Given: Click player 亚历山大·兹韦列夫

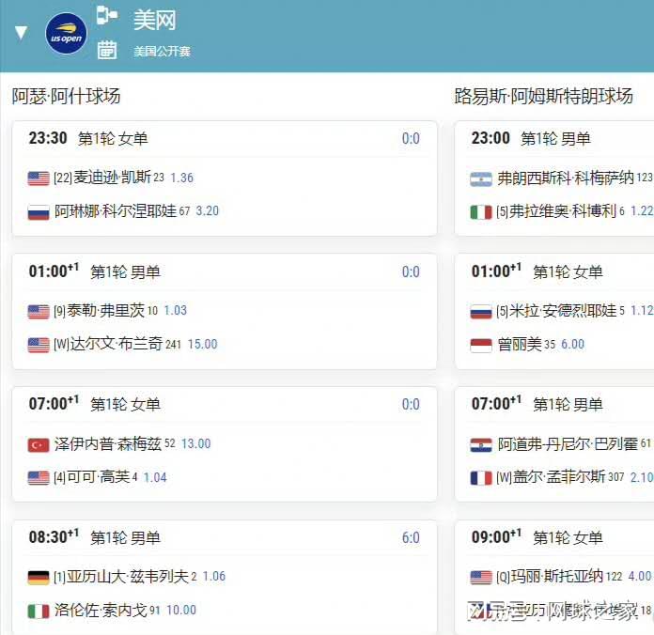Looking at the screenshot, I should pyautogui.click(x=128, y=577).
